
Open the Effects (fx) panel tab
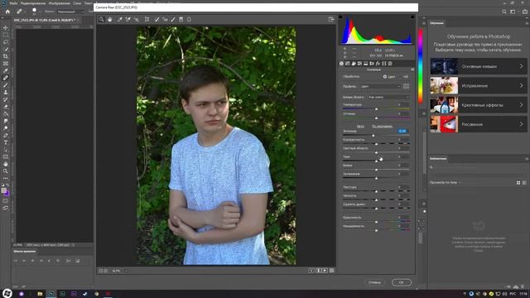[x=378, y=64]
